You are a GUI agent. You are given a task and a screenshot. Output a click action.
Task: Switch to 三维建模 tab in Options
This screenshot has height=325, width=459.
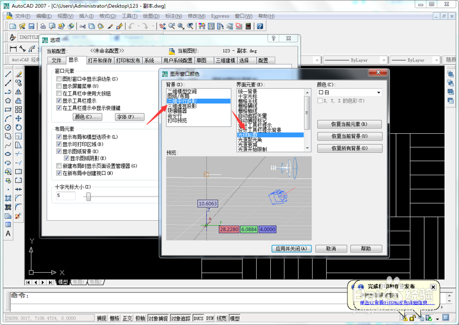point(225,60)
